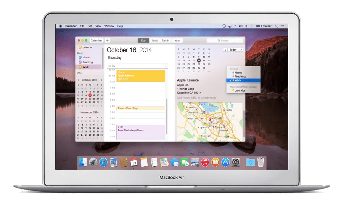Open the Calendar application menu
The height and width of the screenshot is (210, 342).
71,26
